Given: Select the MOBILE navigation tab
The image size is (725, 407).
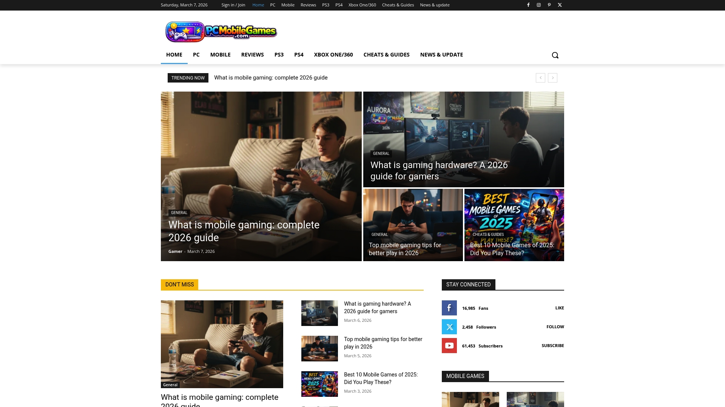Looking at the screenshot, I should coord(221,55).
